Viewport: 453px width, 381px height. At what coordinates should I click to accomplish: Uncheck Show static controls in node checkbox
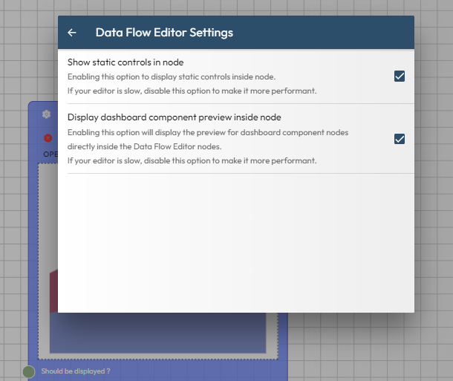(x=400, y=76)
